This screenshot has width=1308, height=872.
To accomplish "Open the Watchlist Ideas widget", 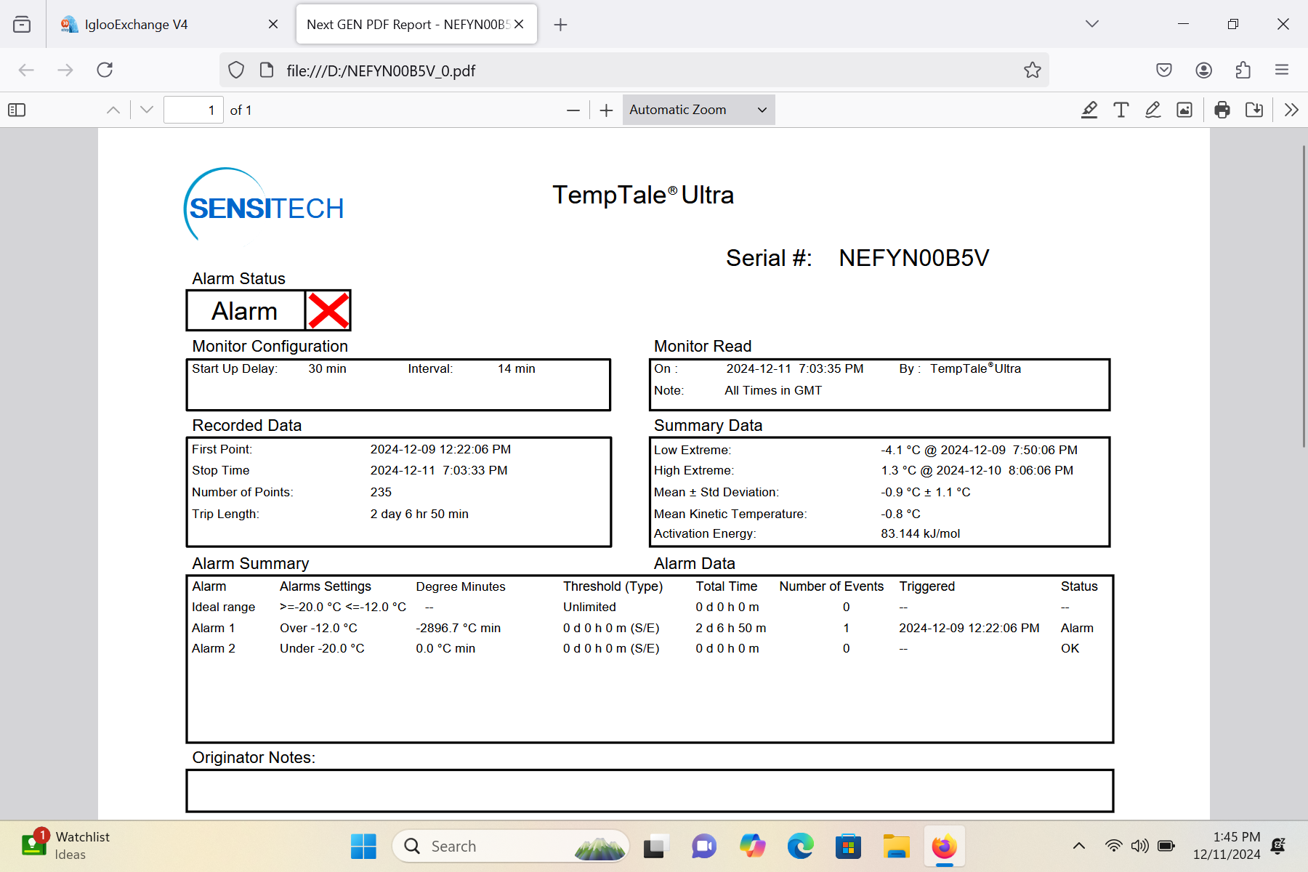I will click(x=65, y=845).
